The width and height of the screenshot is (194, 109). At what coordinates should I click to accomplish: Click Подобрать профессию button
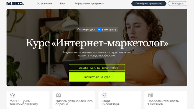[149, 4]
